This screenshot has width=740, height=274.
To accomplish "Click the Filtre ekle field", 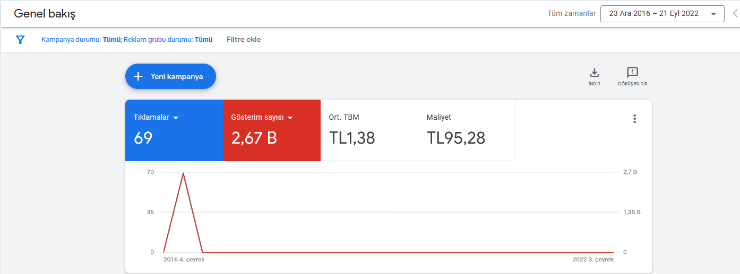I will pyautogui.click(x=244, y=39).
